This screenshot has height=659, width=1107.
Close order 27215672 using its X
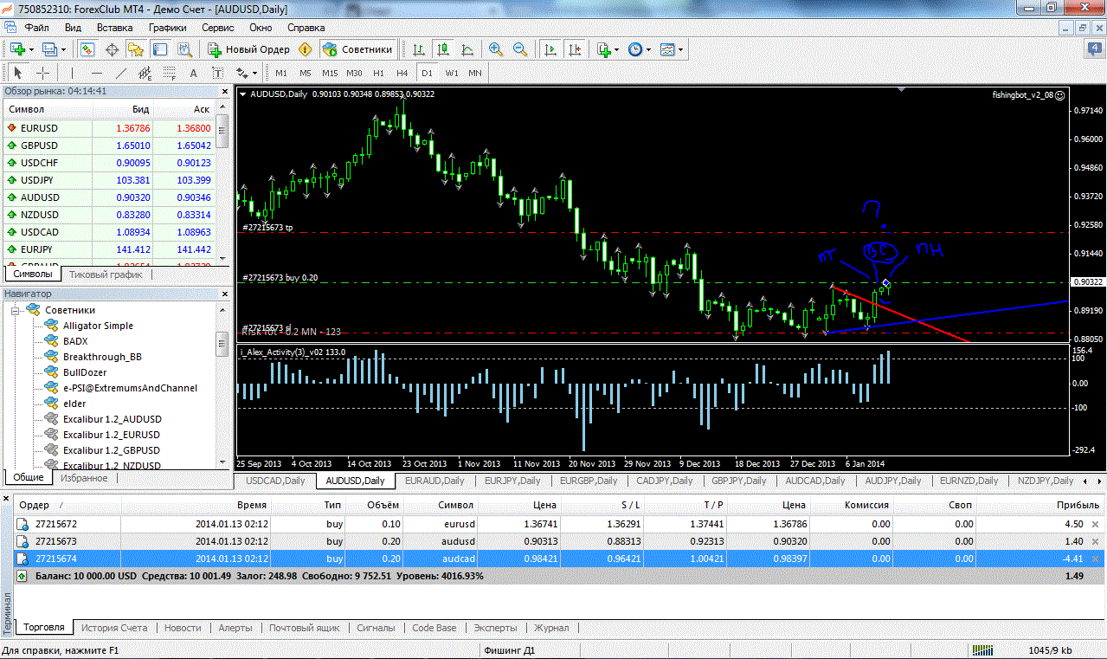pos(1095,524)
